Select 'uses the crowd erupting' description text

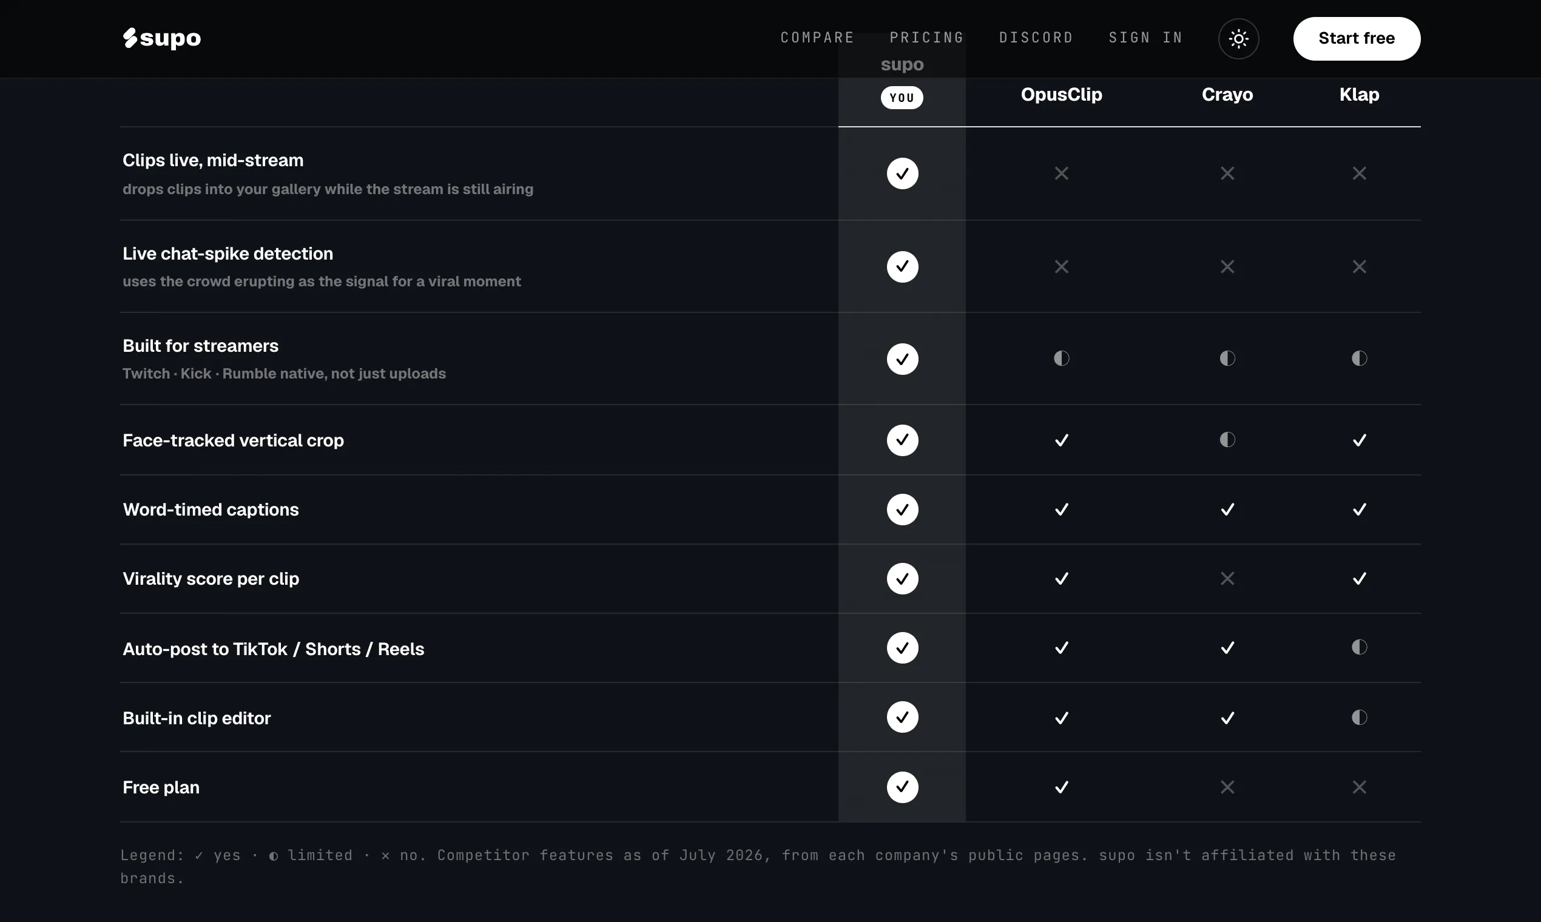coord(322,281)
